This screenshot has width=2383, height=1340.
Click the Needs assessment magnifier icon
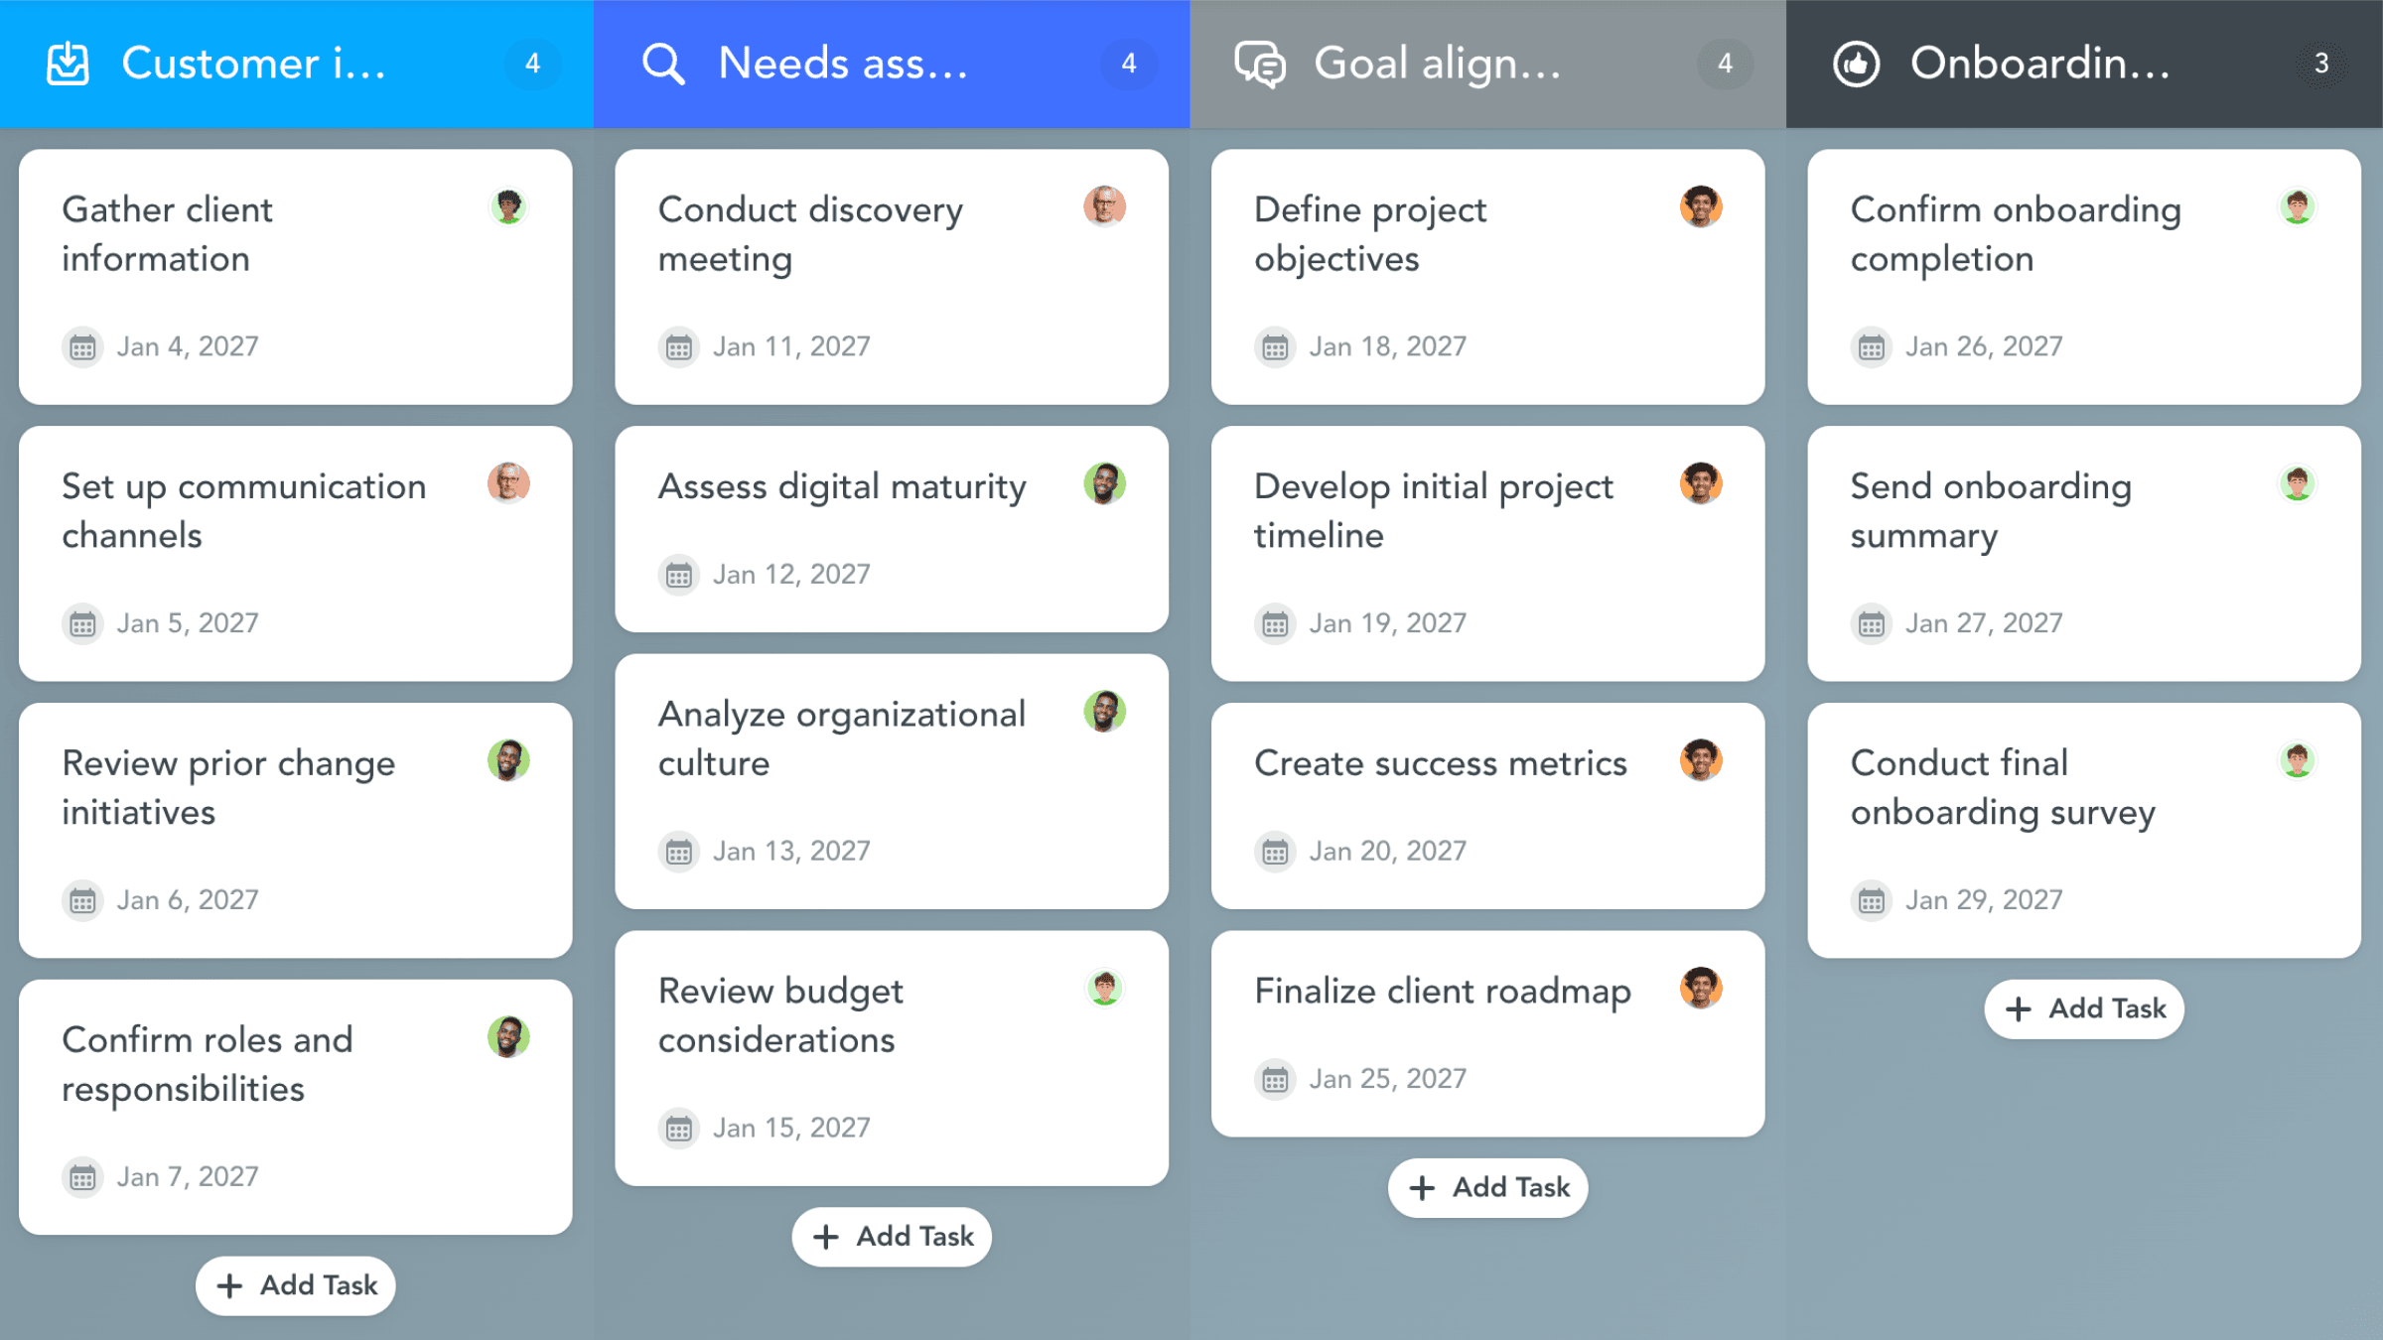click(663, 65)
